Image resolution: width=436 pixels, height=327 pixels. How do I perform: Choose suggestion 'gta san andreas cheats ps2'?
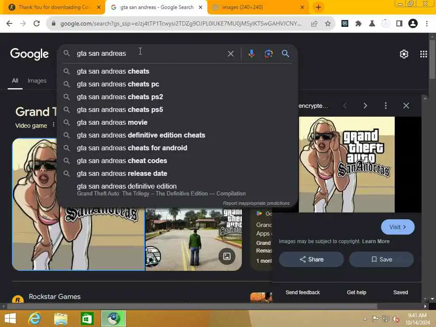click(178, 97)
